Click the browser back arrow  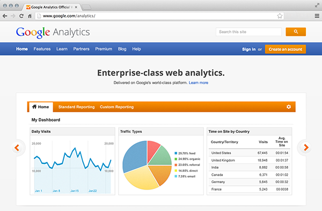[5, 16]
